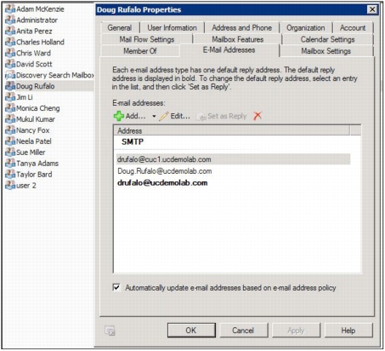
Task: Click the Help button
Action: pos(348,331)
